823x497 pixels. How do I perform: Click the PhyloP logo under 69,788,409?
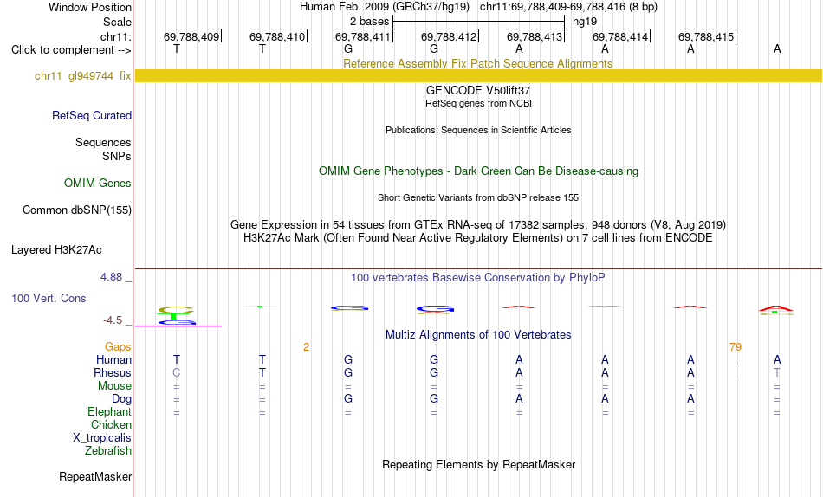click(177, 315)
